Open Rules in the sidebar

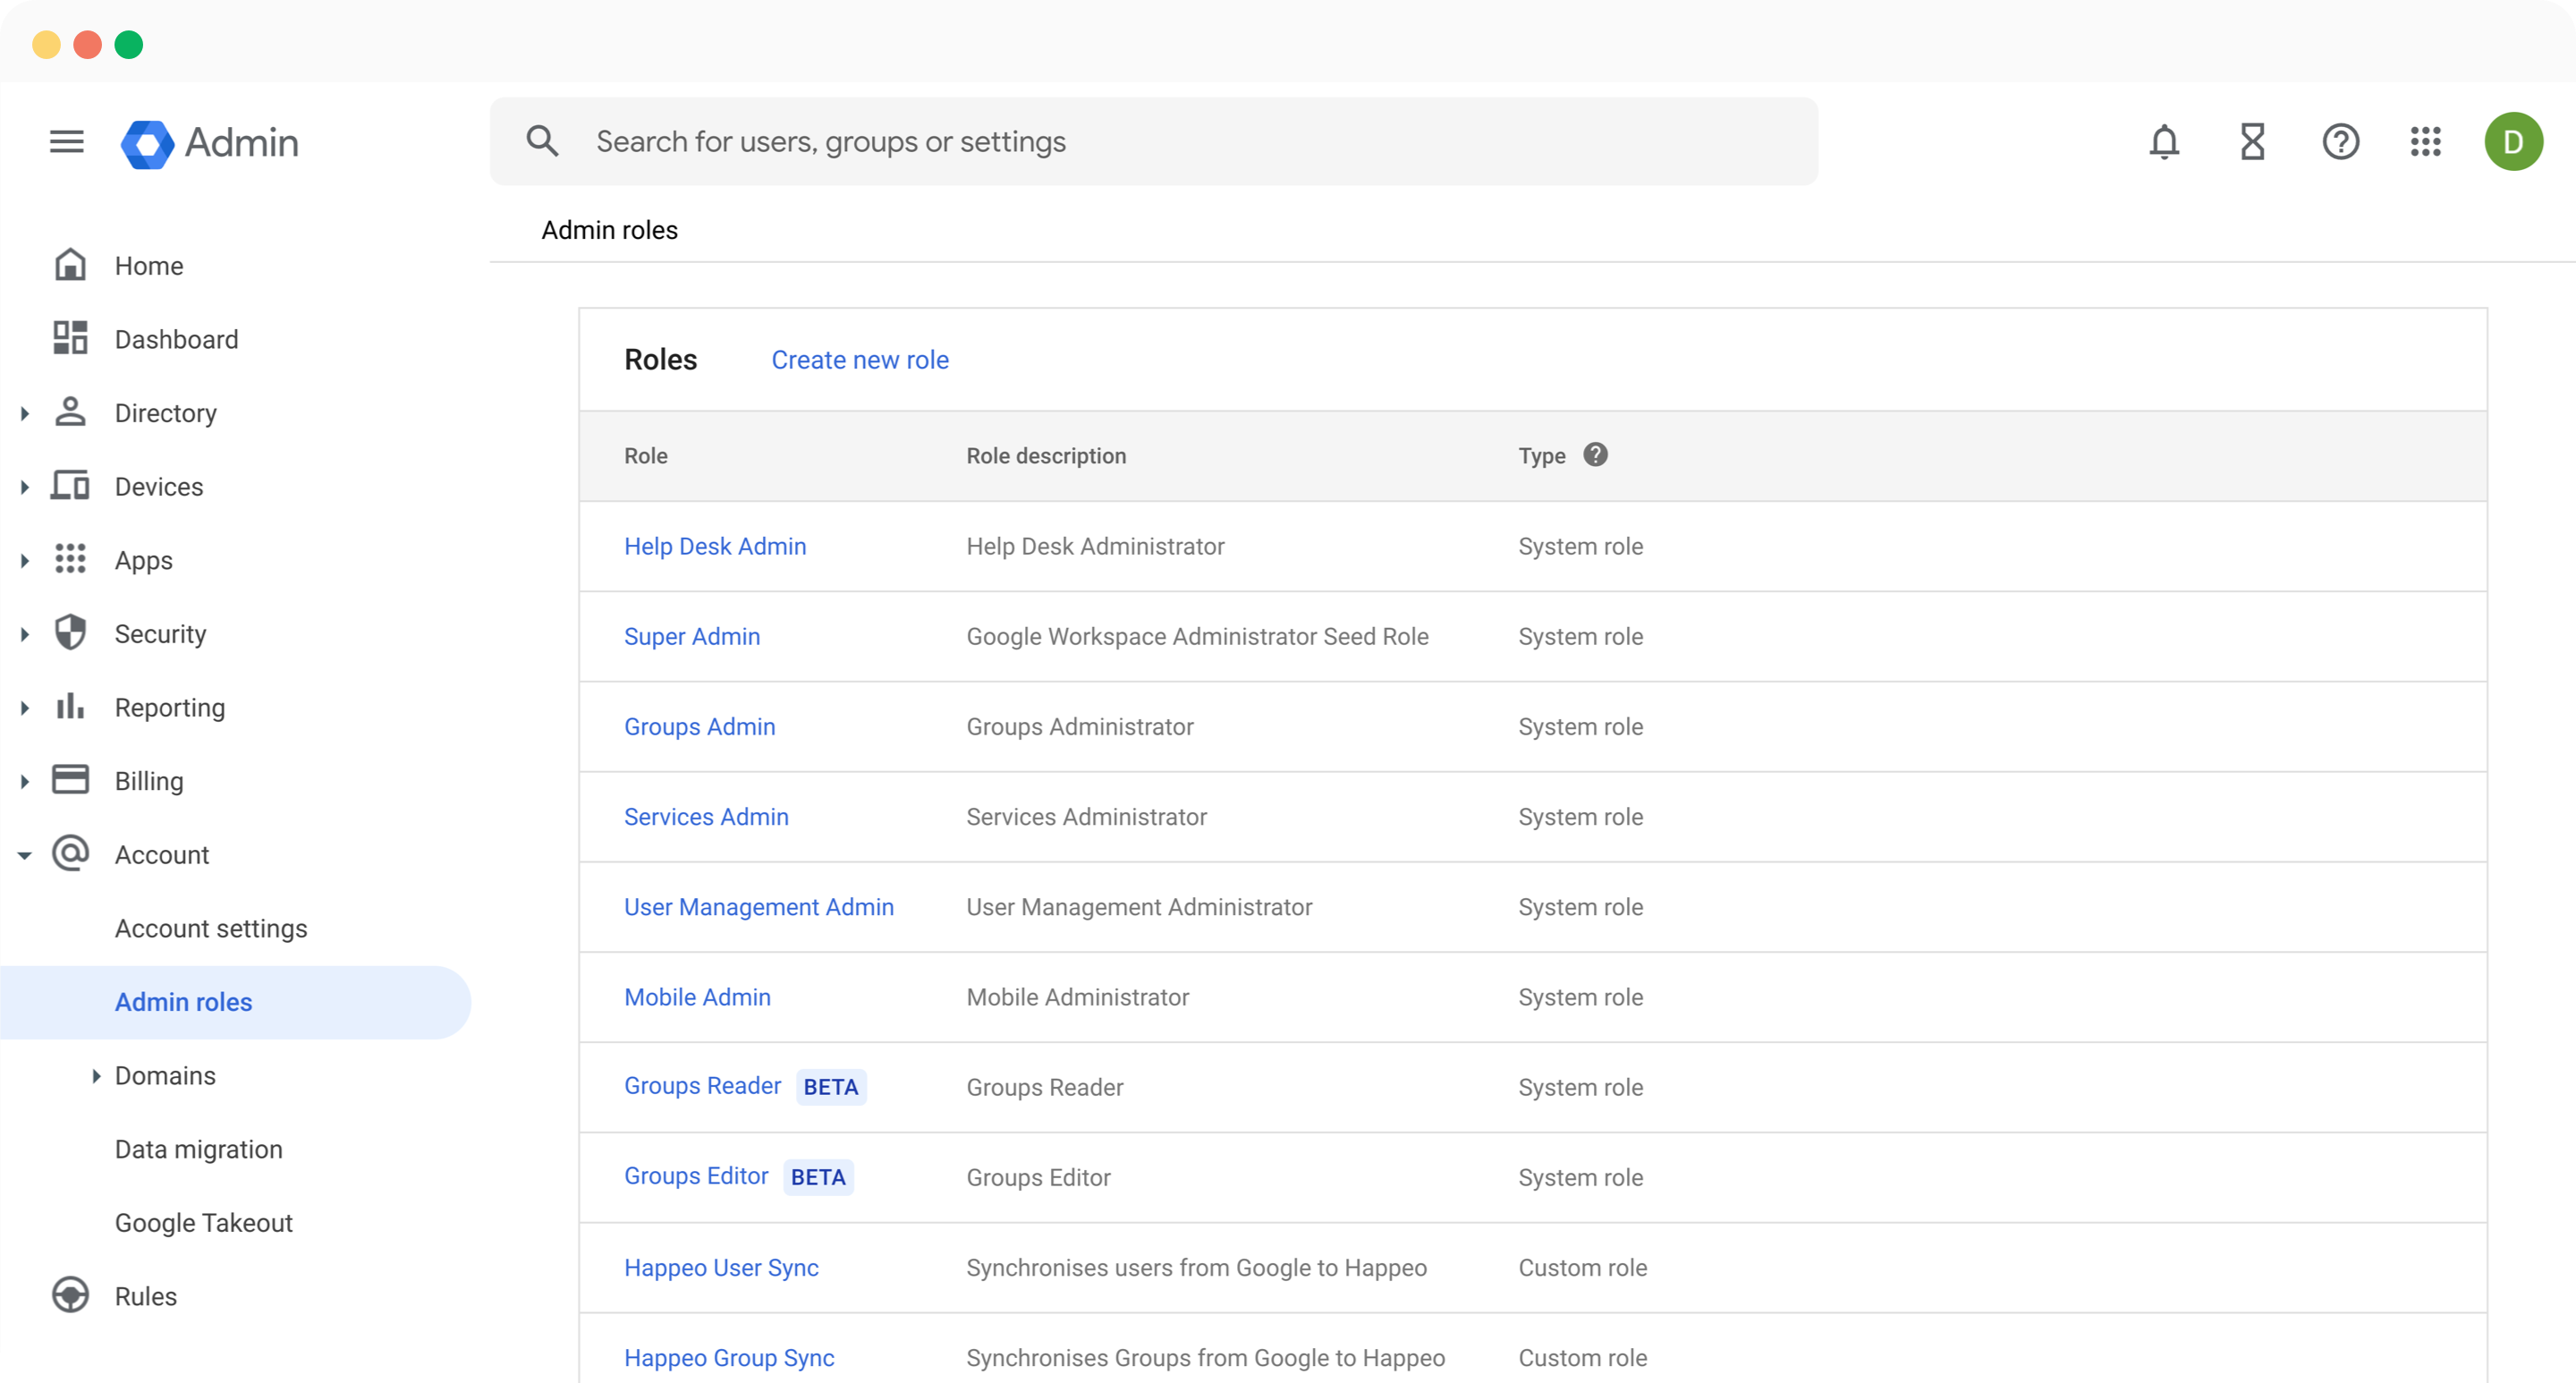tap(145, 1297)
